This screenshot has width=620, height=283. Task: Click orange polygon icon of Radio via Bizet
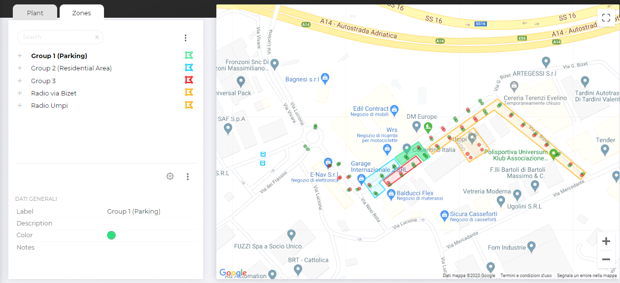(x=188, y=92)
